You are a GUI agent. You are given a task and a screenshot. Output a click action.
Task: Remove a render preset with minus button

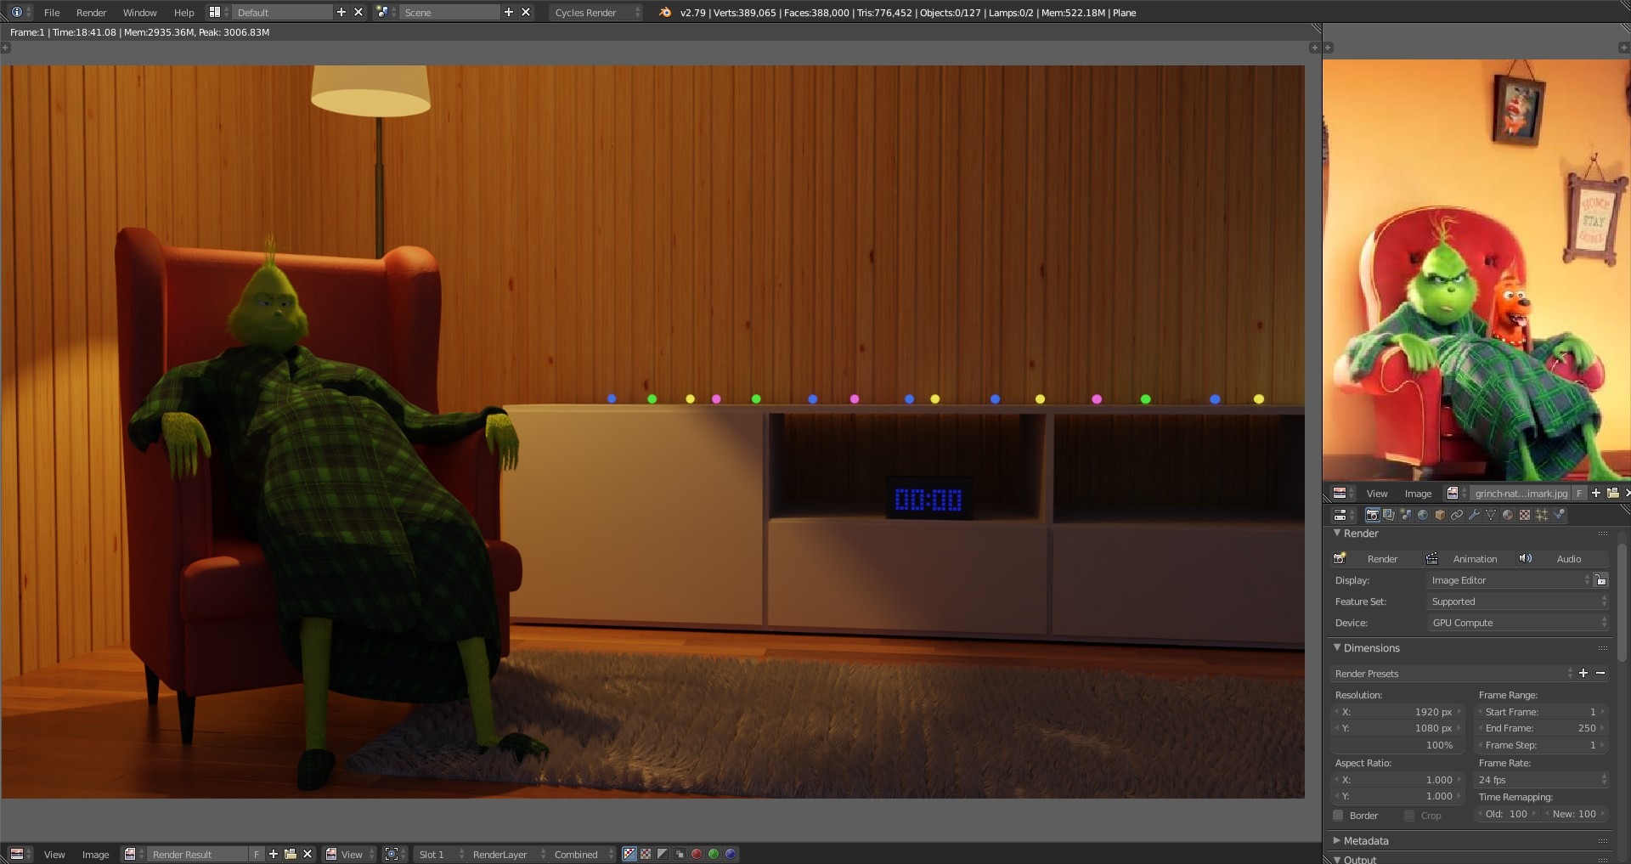(1600, 673)
